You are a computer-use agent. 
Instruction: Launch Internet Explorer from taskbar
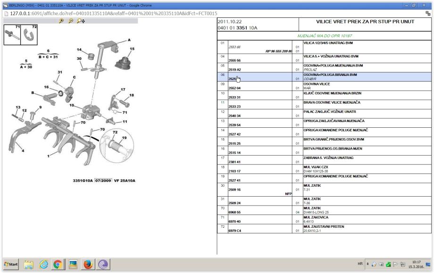(43, 265)
